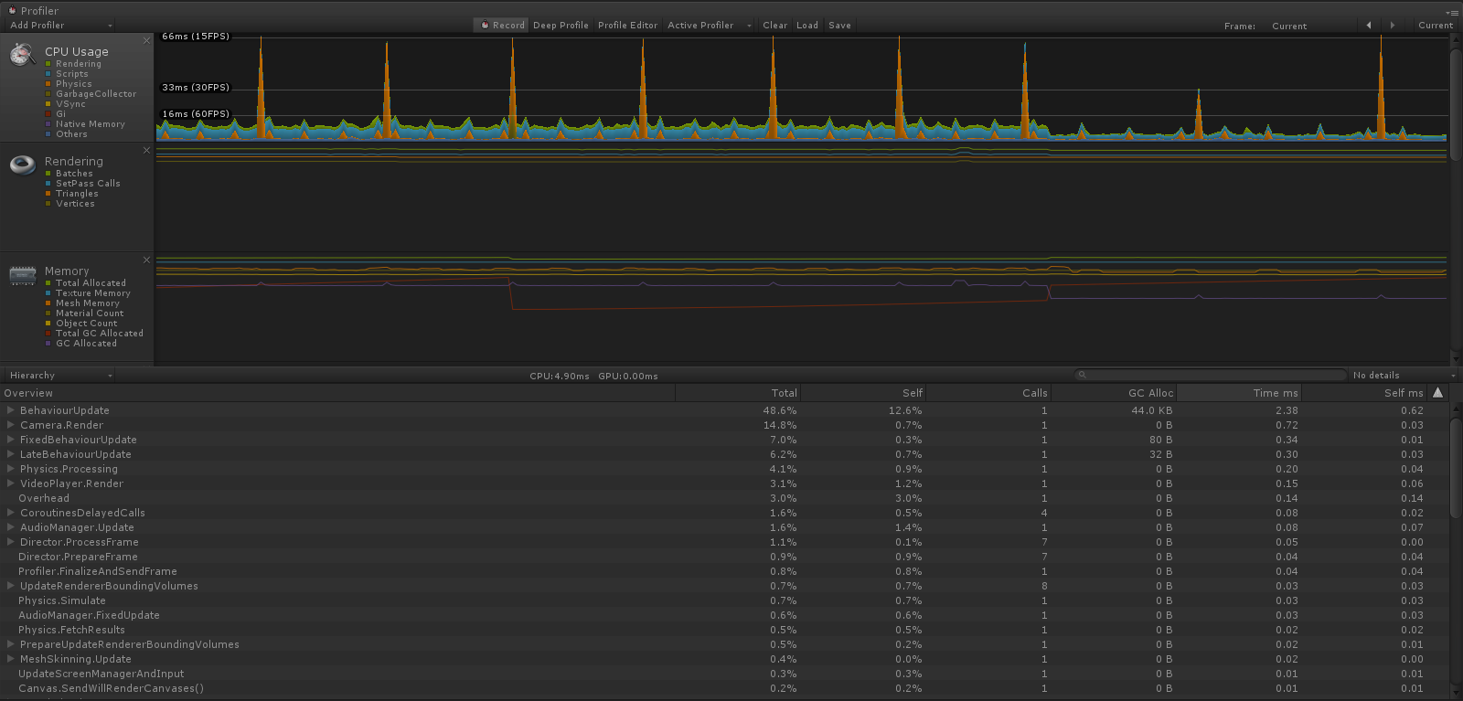Toggle the Record button
The height and width of the screenshot is (701, 1463).
coord(503,26)
